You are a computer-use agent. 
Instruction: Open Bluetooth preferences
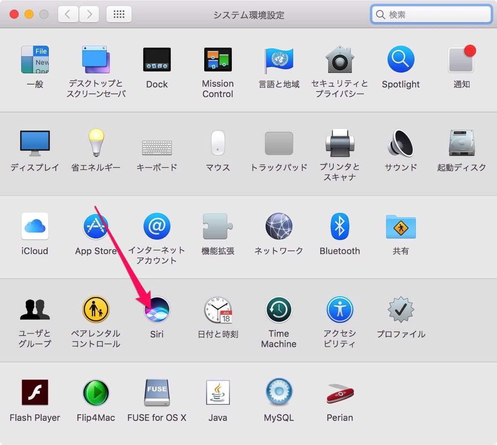tap(340, 226)
